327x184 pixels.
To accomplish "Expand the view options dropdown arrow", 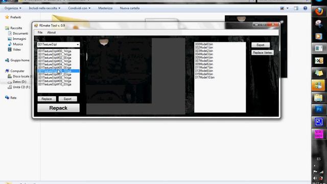I will (x=288, y=8).
